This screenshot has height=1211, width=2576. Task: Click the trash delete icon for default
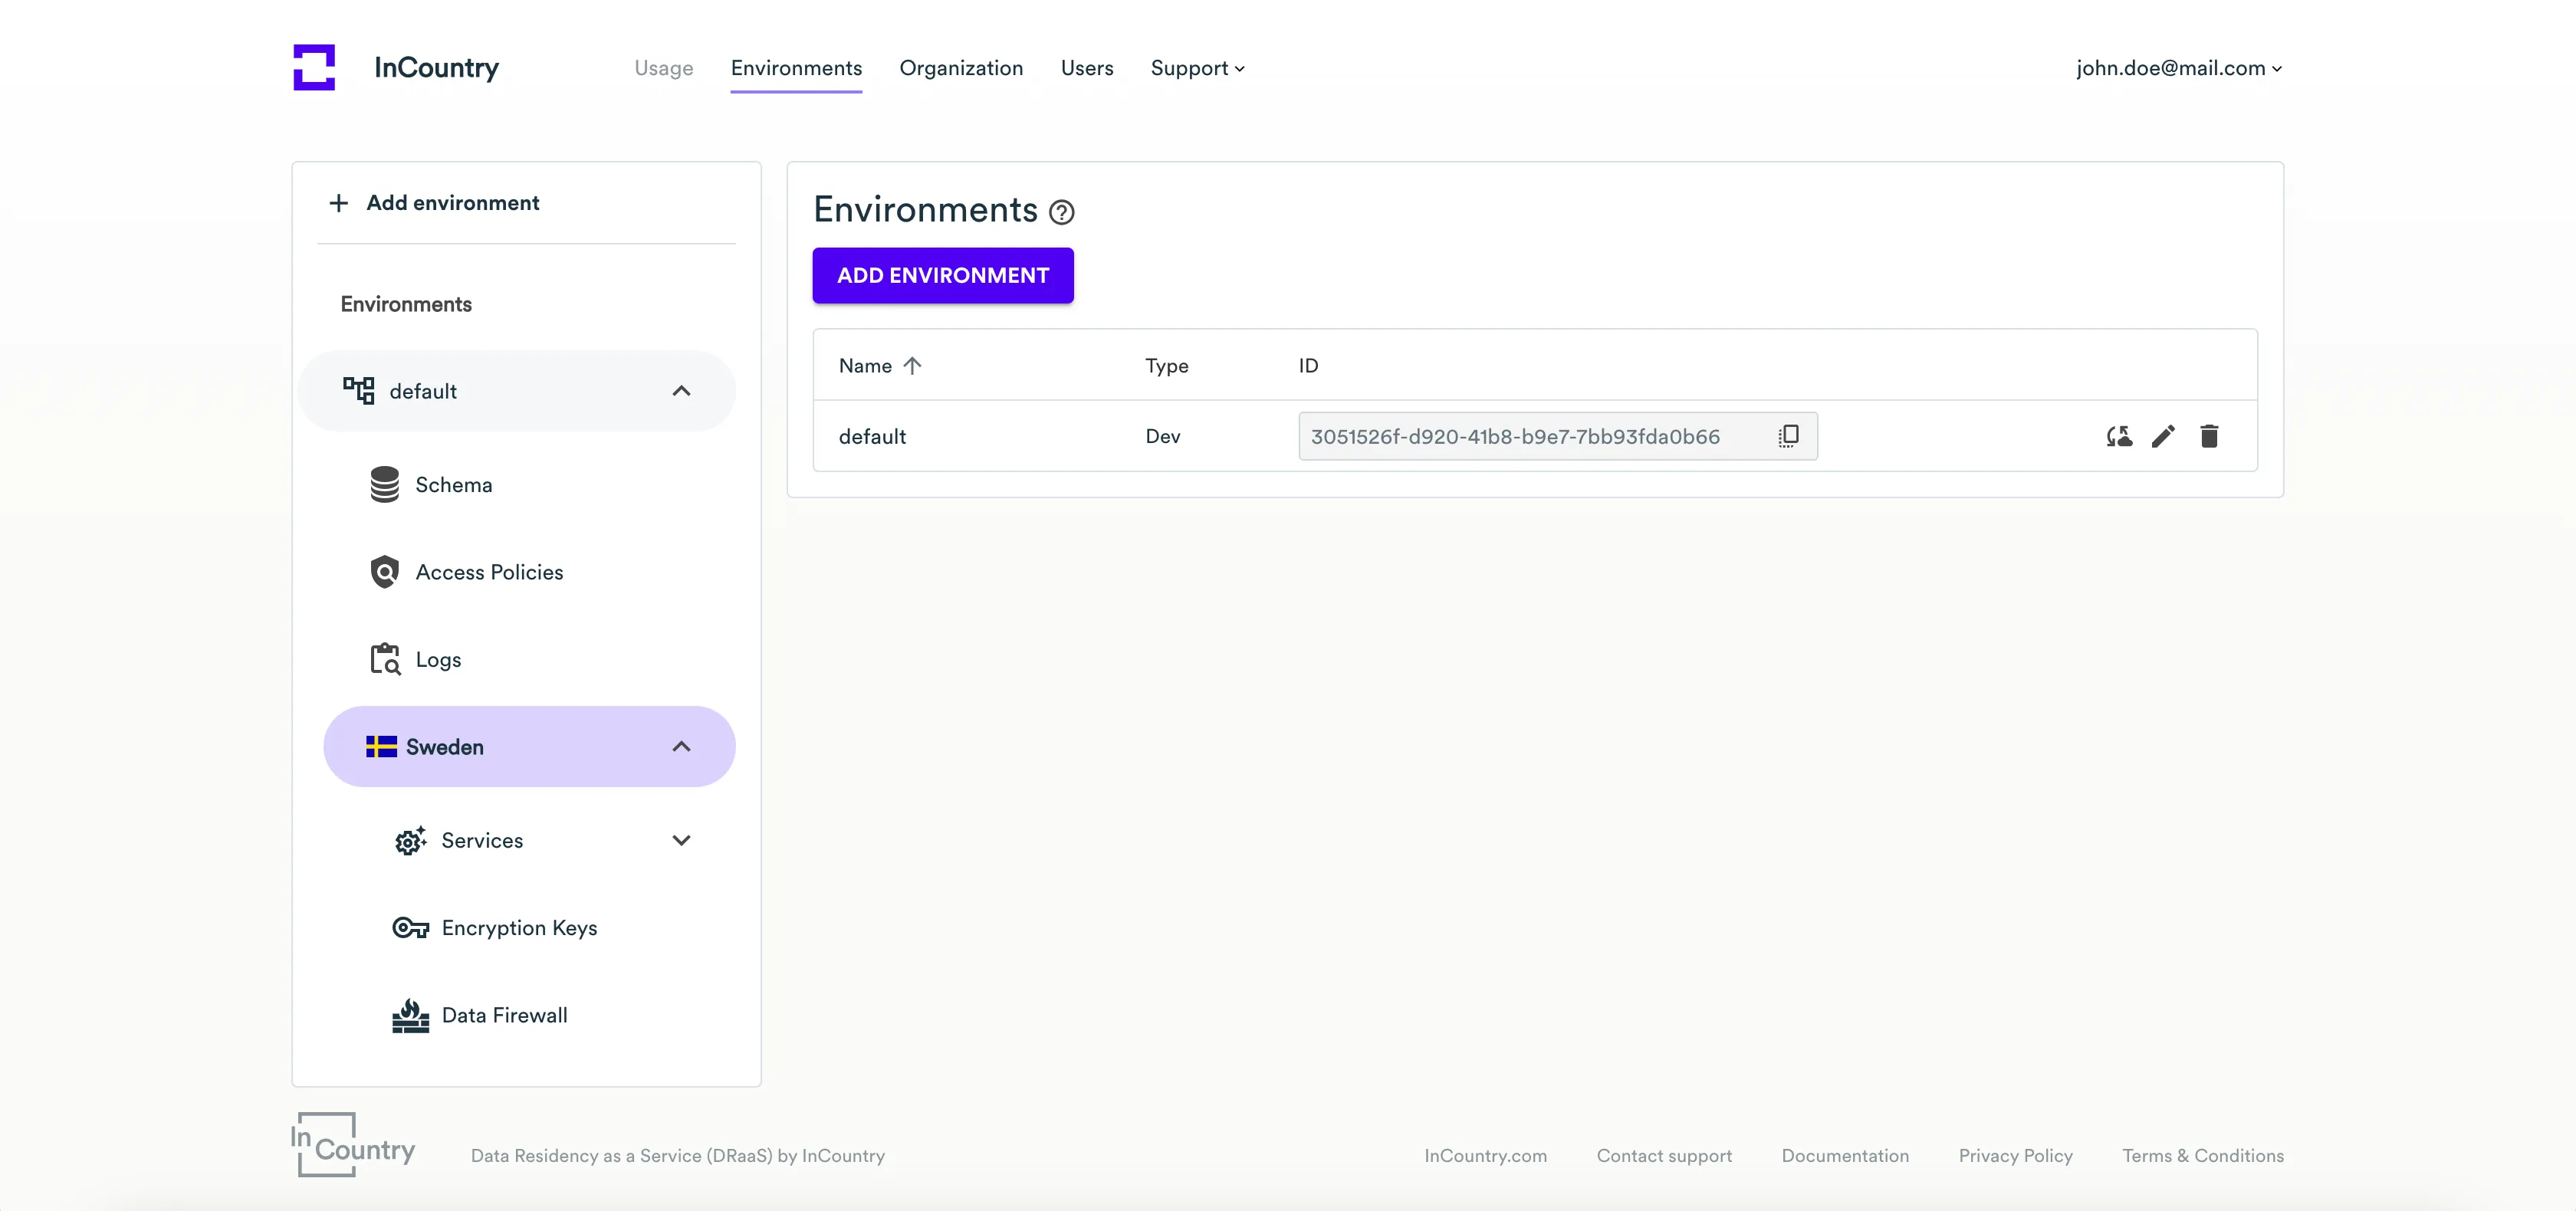click(x=2209, y=436)
